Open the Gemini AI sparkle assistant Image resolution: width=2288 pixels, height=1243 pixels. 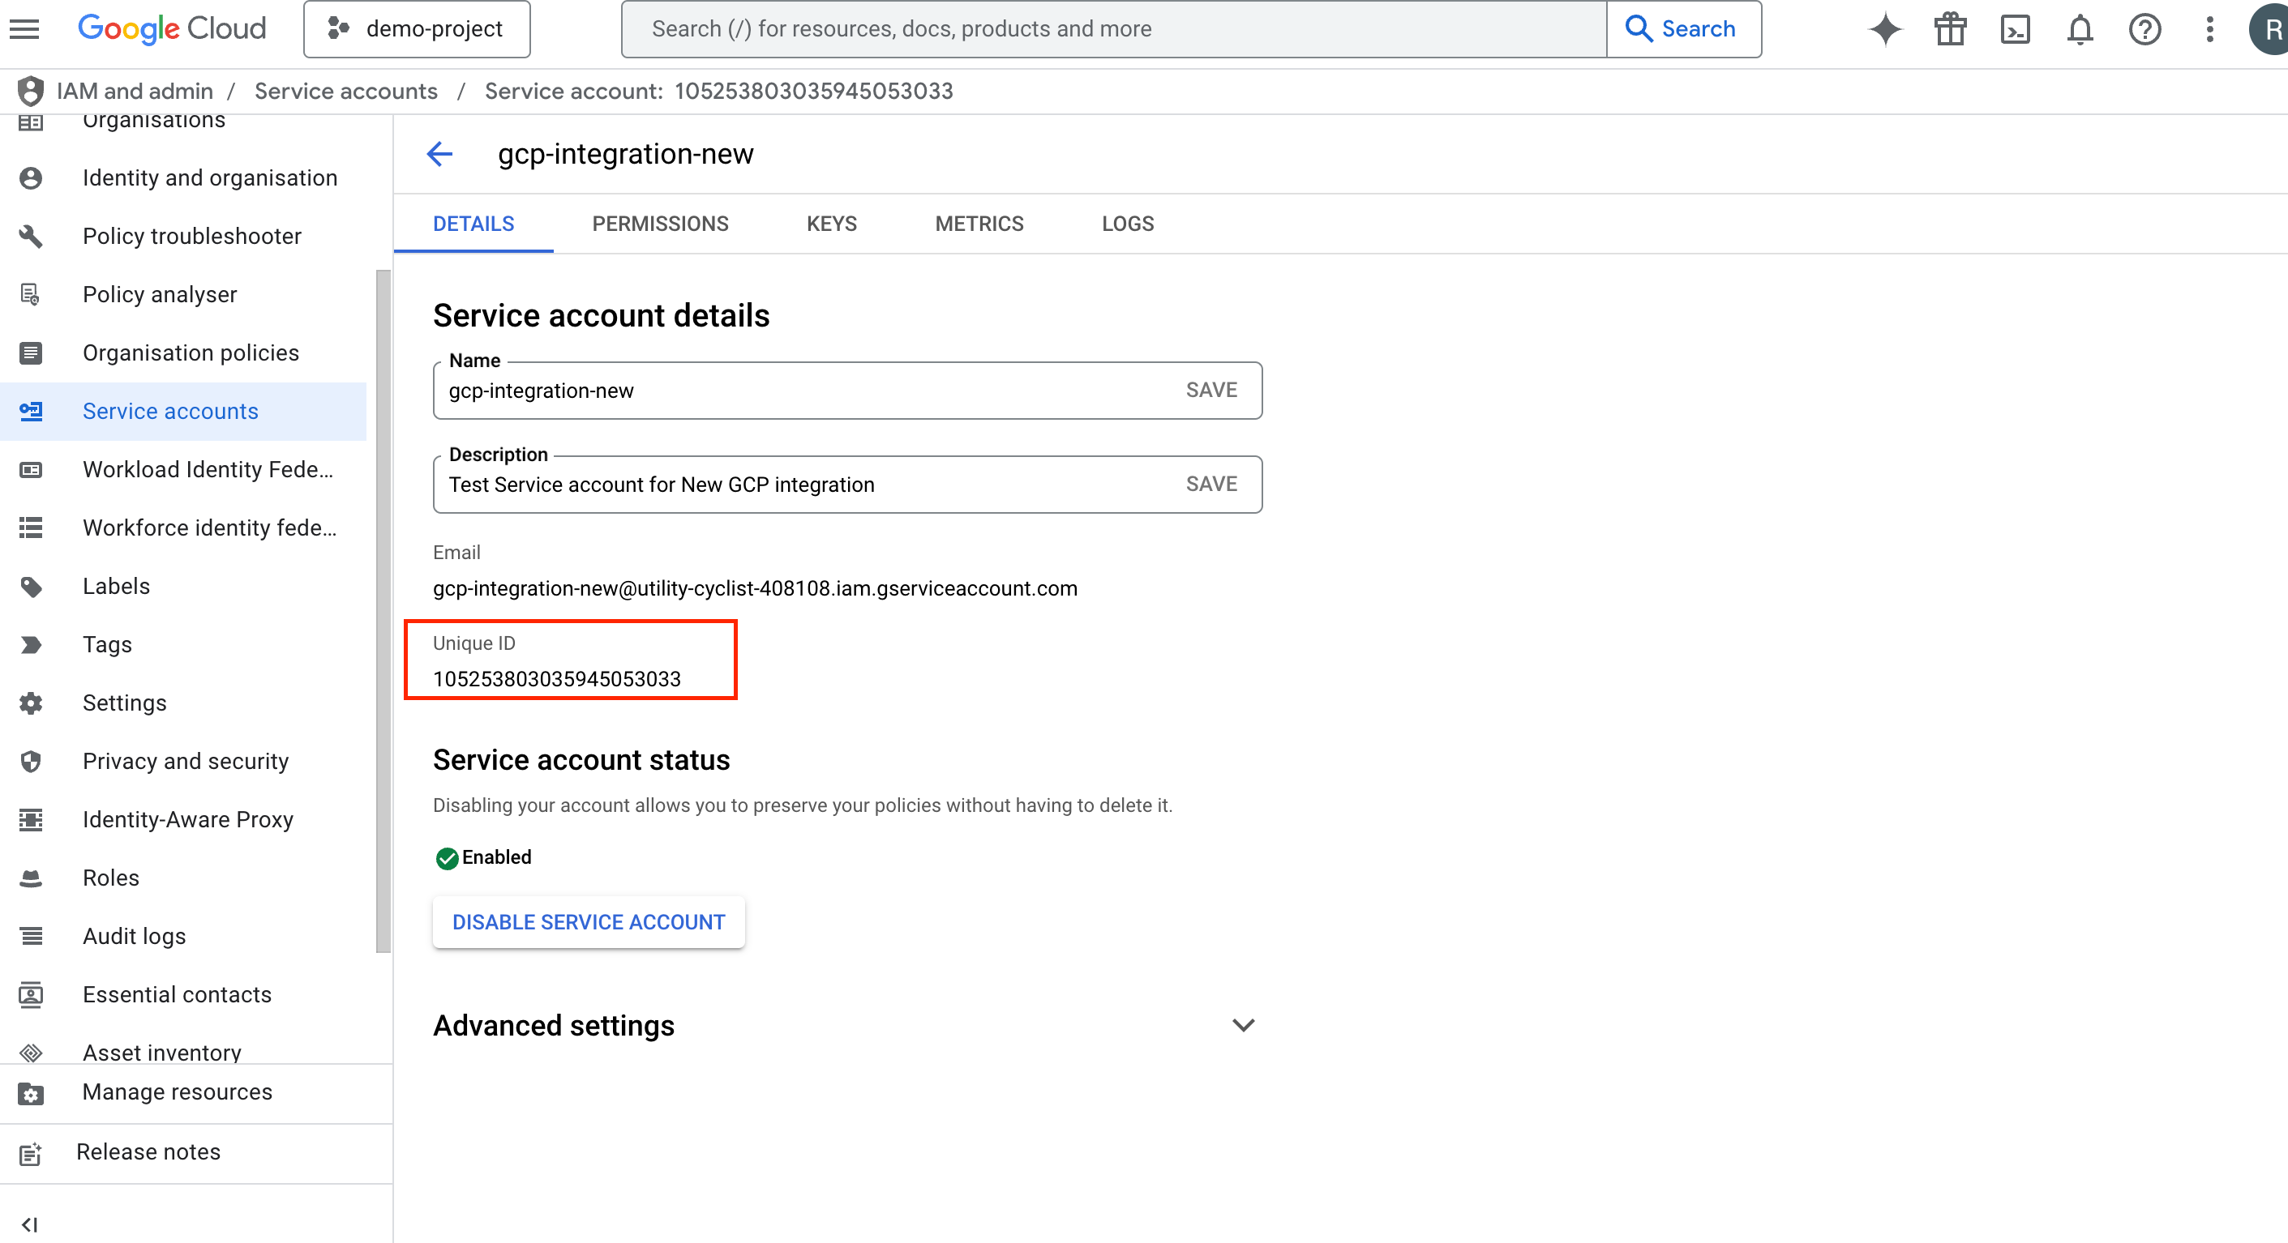[1885, 29]
